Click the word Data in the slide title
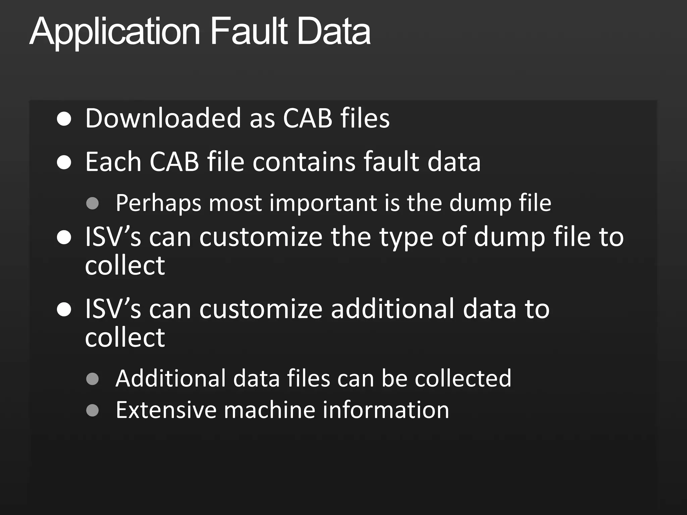 click(x=334, y=32)
